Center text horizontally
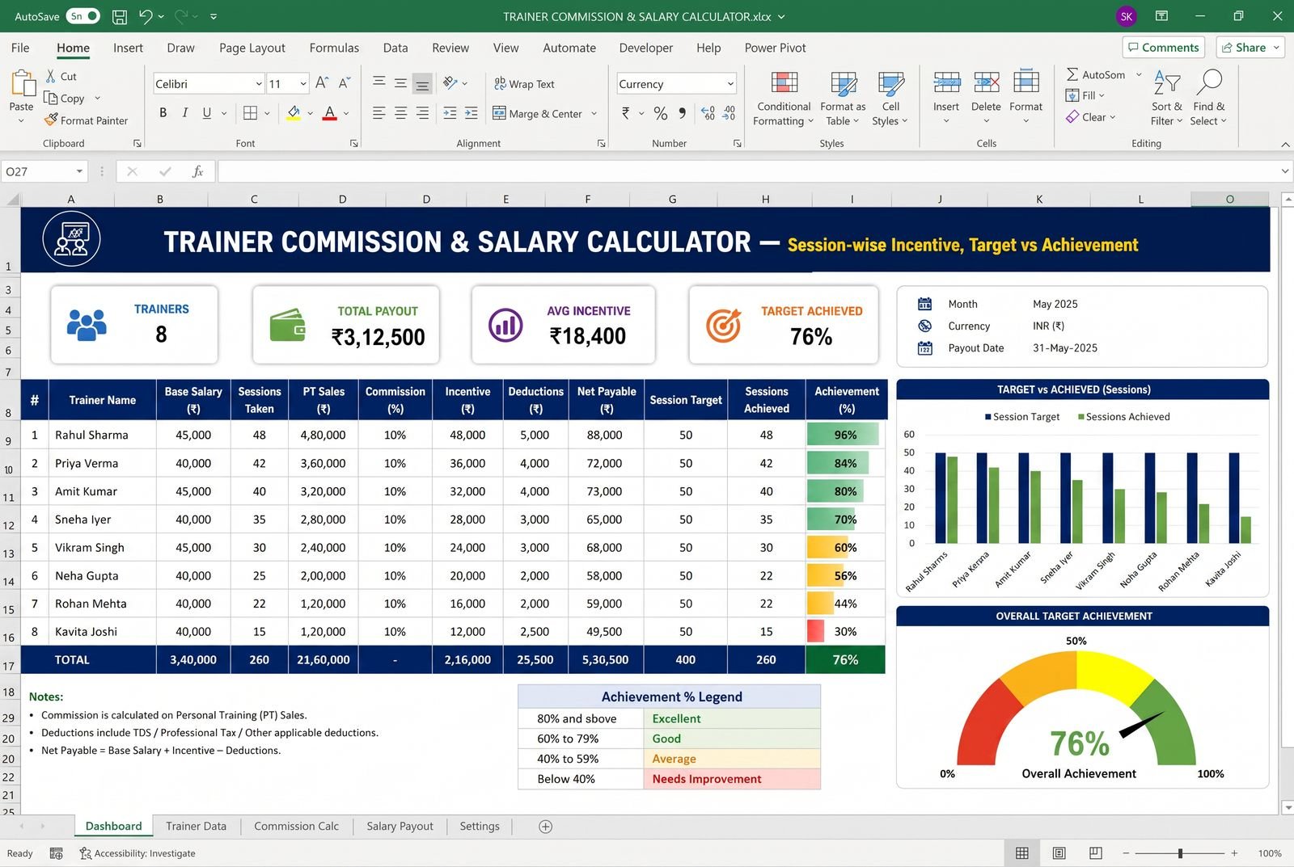1294x867 pixels. click(400, 113)
